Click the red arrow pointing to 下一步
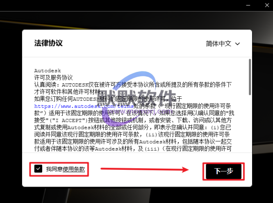Viewport: 273px width, 203px height. point(144,169)
